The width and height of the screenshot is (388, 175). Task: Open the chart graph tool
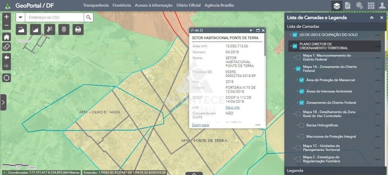[36, 30]
